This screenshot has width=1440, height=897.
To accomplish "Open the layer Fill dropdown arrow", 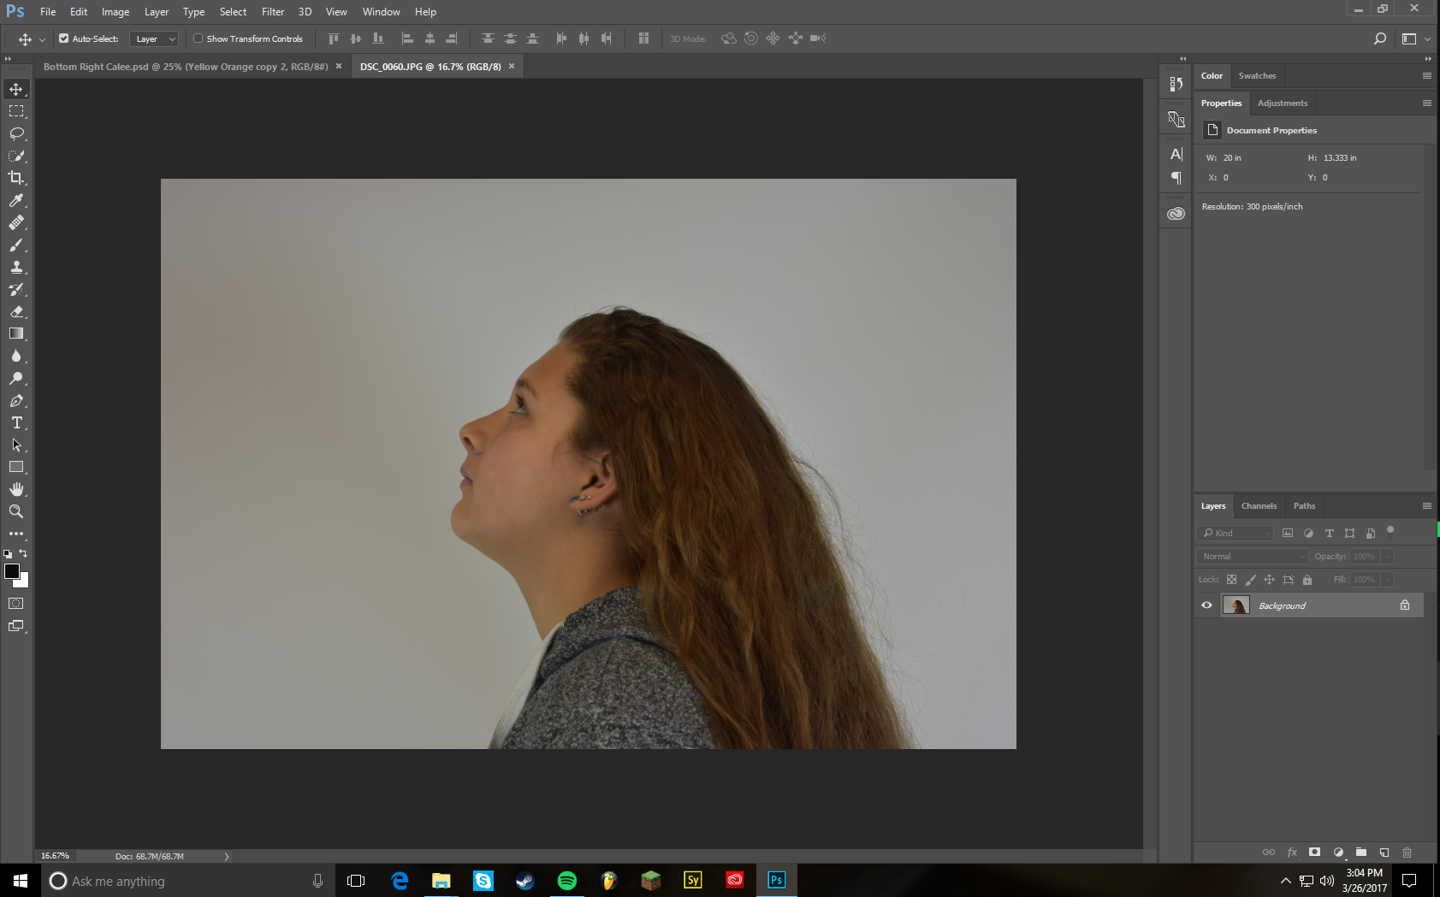I will (x=1387, y=580).
